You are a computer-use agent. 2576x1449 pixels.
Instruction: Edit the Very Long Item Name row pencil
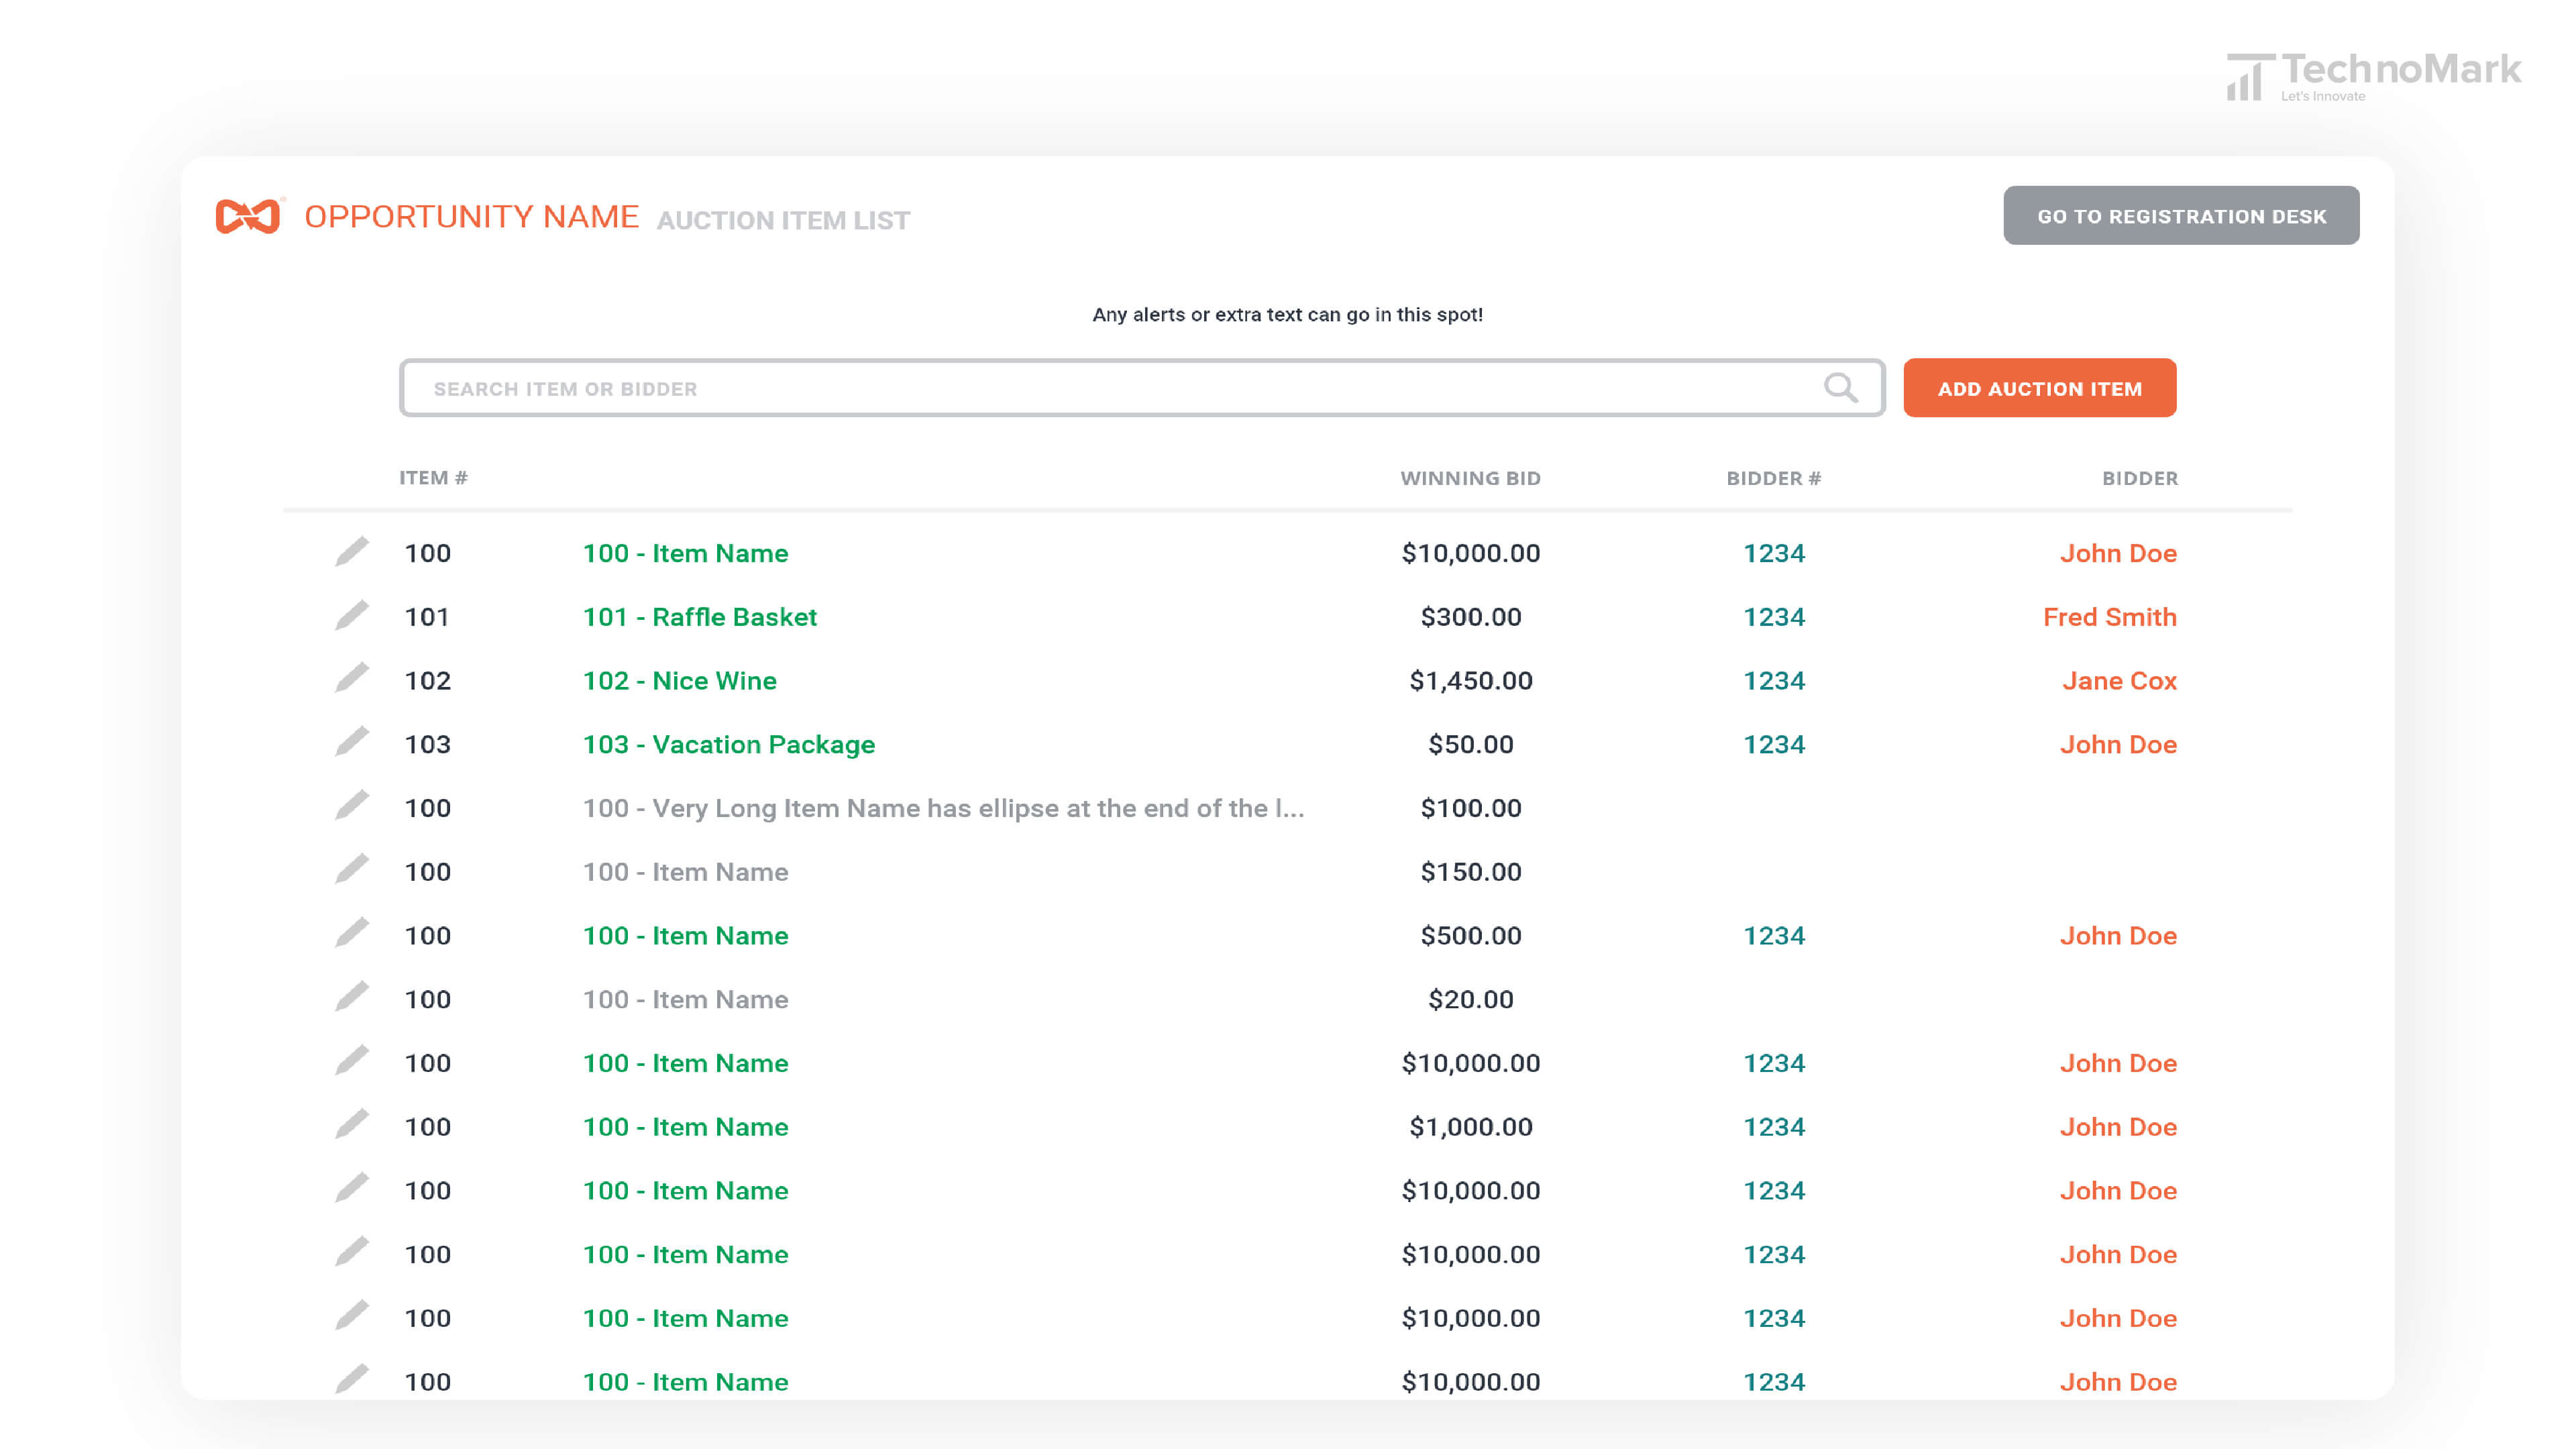pos(351,806)
